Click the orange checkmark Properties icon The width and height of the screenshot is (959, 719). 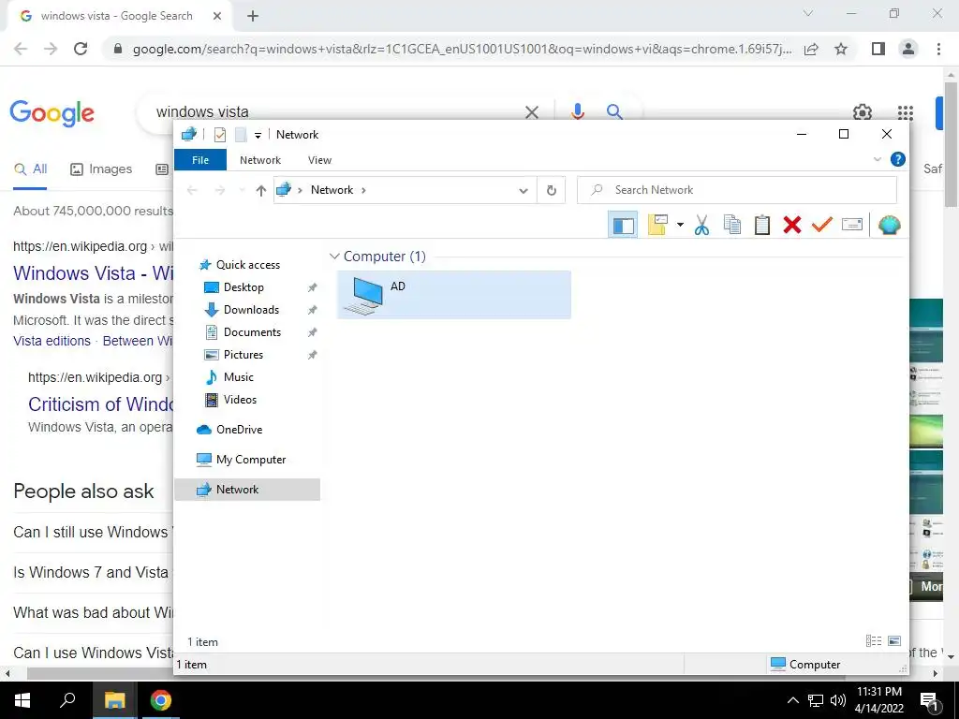pos(822,225)
